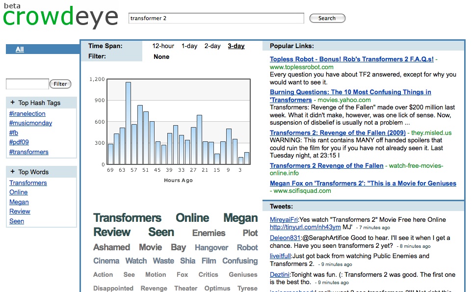472x292 pixels.
Task: Switch time span to 12-hour
Action: click(163, 46)
